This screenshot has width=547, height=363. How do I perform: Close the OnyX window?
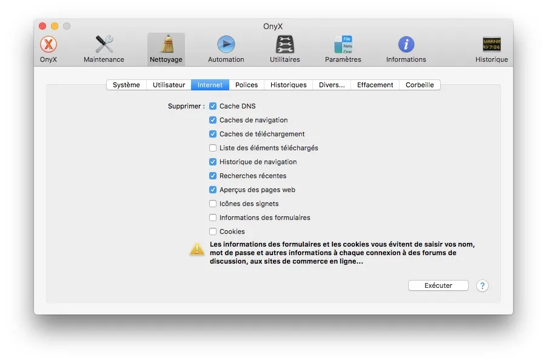42,26
